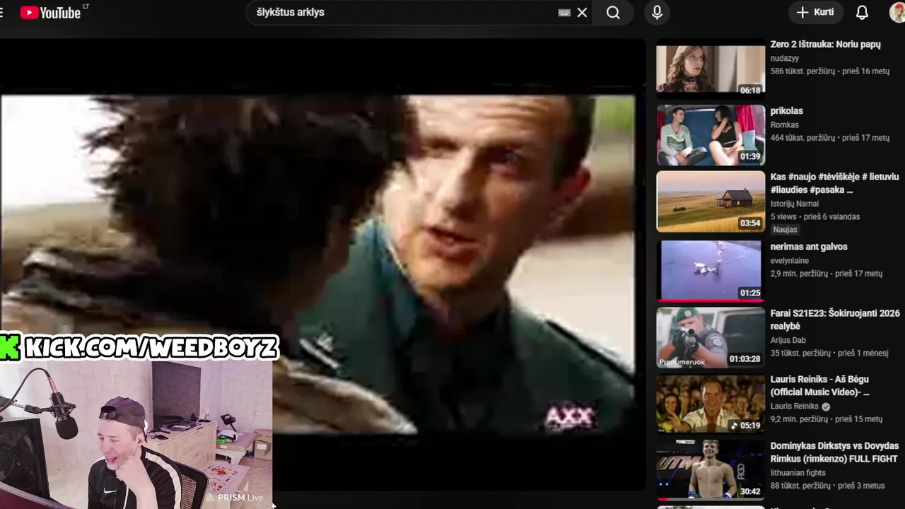Click title 'Farai S21E23: Šokiruojanti 2026 realybė'
This screenshot has width=905, height=509.
click(x=834, y=320)
